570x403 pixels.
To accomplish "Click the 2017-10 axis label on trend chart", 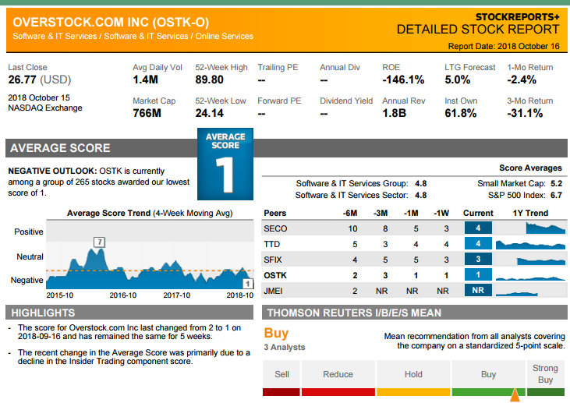I will click(177, 295).
